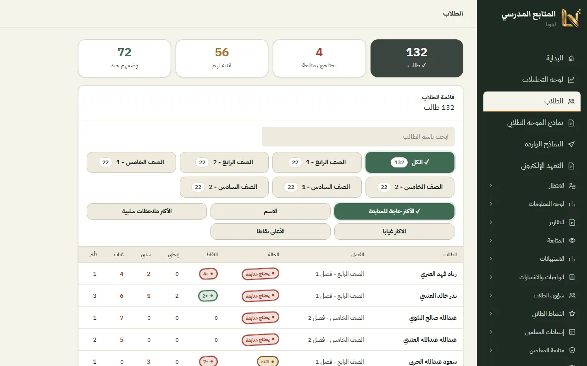Viewport: 587px width, 366px height.
Task: Click the النقاط column header
Action: 211,254
